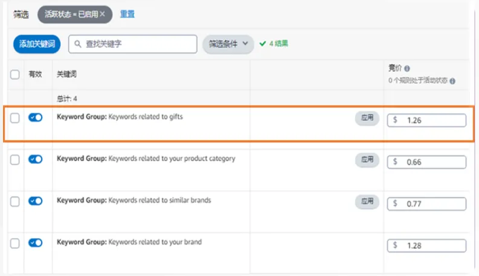Select the similar brands row checkbox
Screen dimensions: 479x276
[15, 201]
